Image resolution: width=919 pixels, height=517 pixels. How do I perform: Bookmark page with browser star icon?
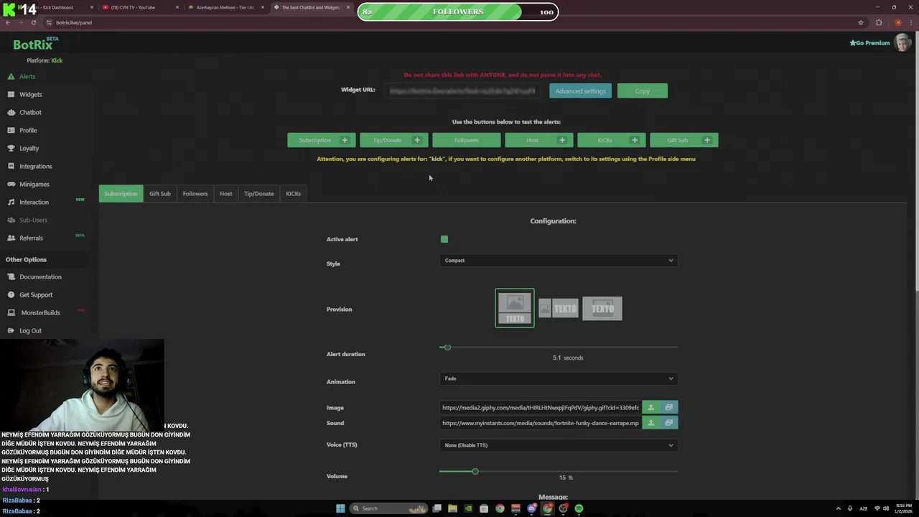(861, 22)
